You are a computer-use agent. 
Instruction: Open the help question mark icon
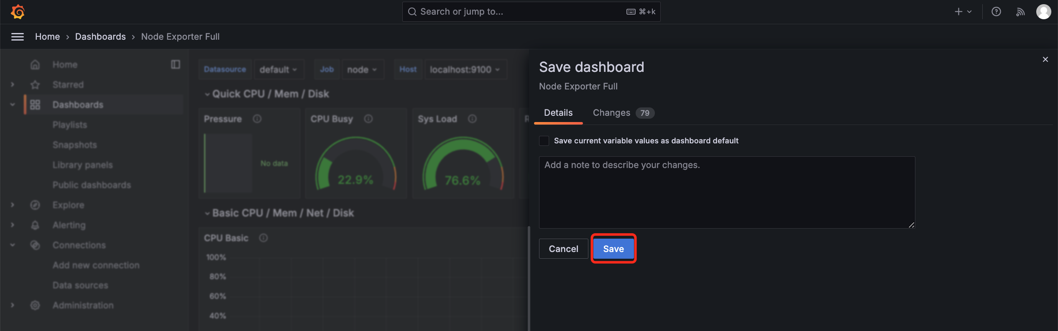pos(996,12)
